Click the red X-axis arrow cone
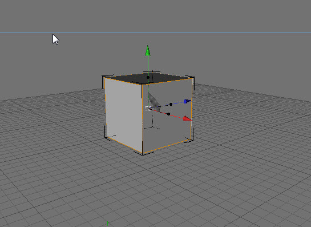Image resolution: width=311 pixels, height=227 pixels. pyautogui.click(x=187, y=118)
